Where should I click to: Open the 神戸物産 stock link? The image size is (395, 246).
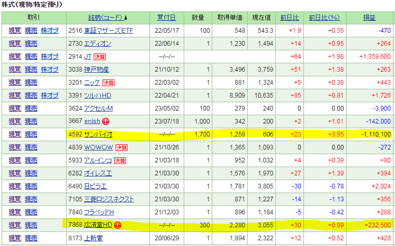click(96, 70)
